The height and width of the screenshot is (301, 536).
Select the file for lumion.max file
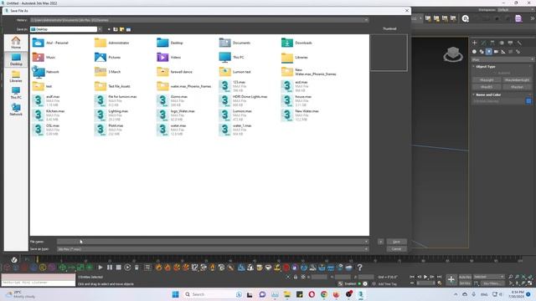(116, 100)
